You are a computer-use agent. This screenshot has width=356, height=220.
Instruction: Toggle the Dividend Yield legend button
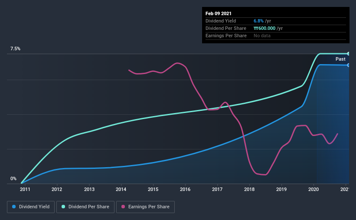[x=31, y=207]
